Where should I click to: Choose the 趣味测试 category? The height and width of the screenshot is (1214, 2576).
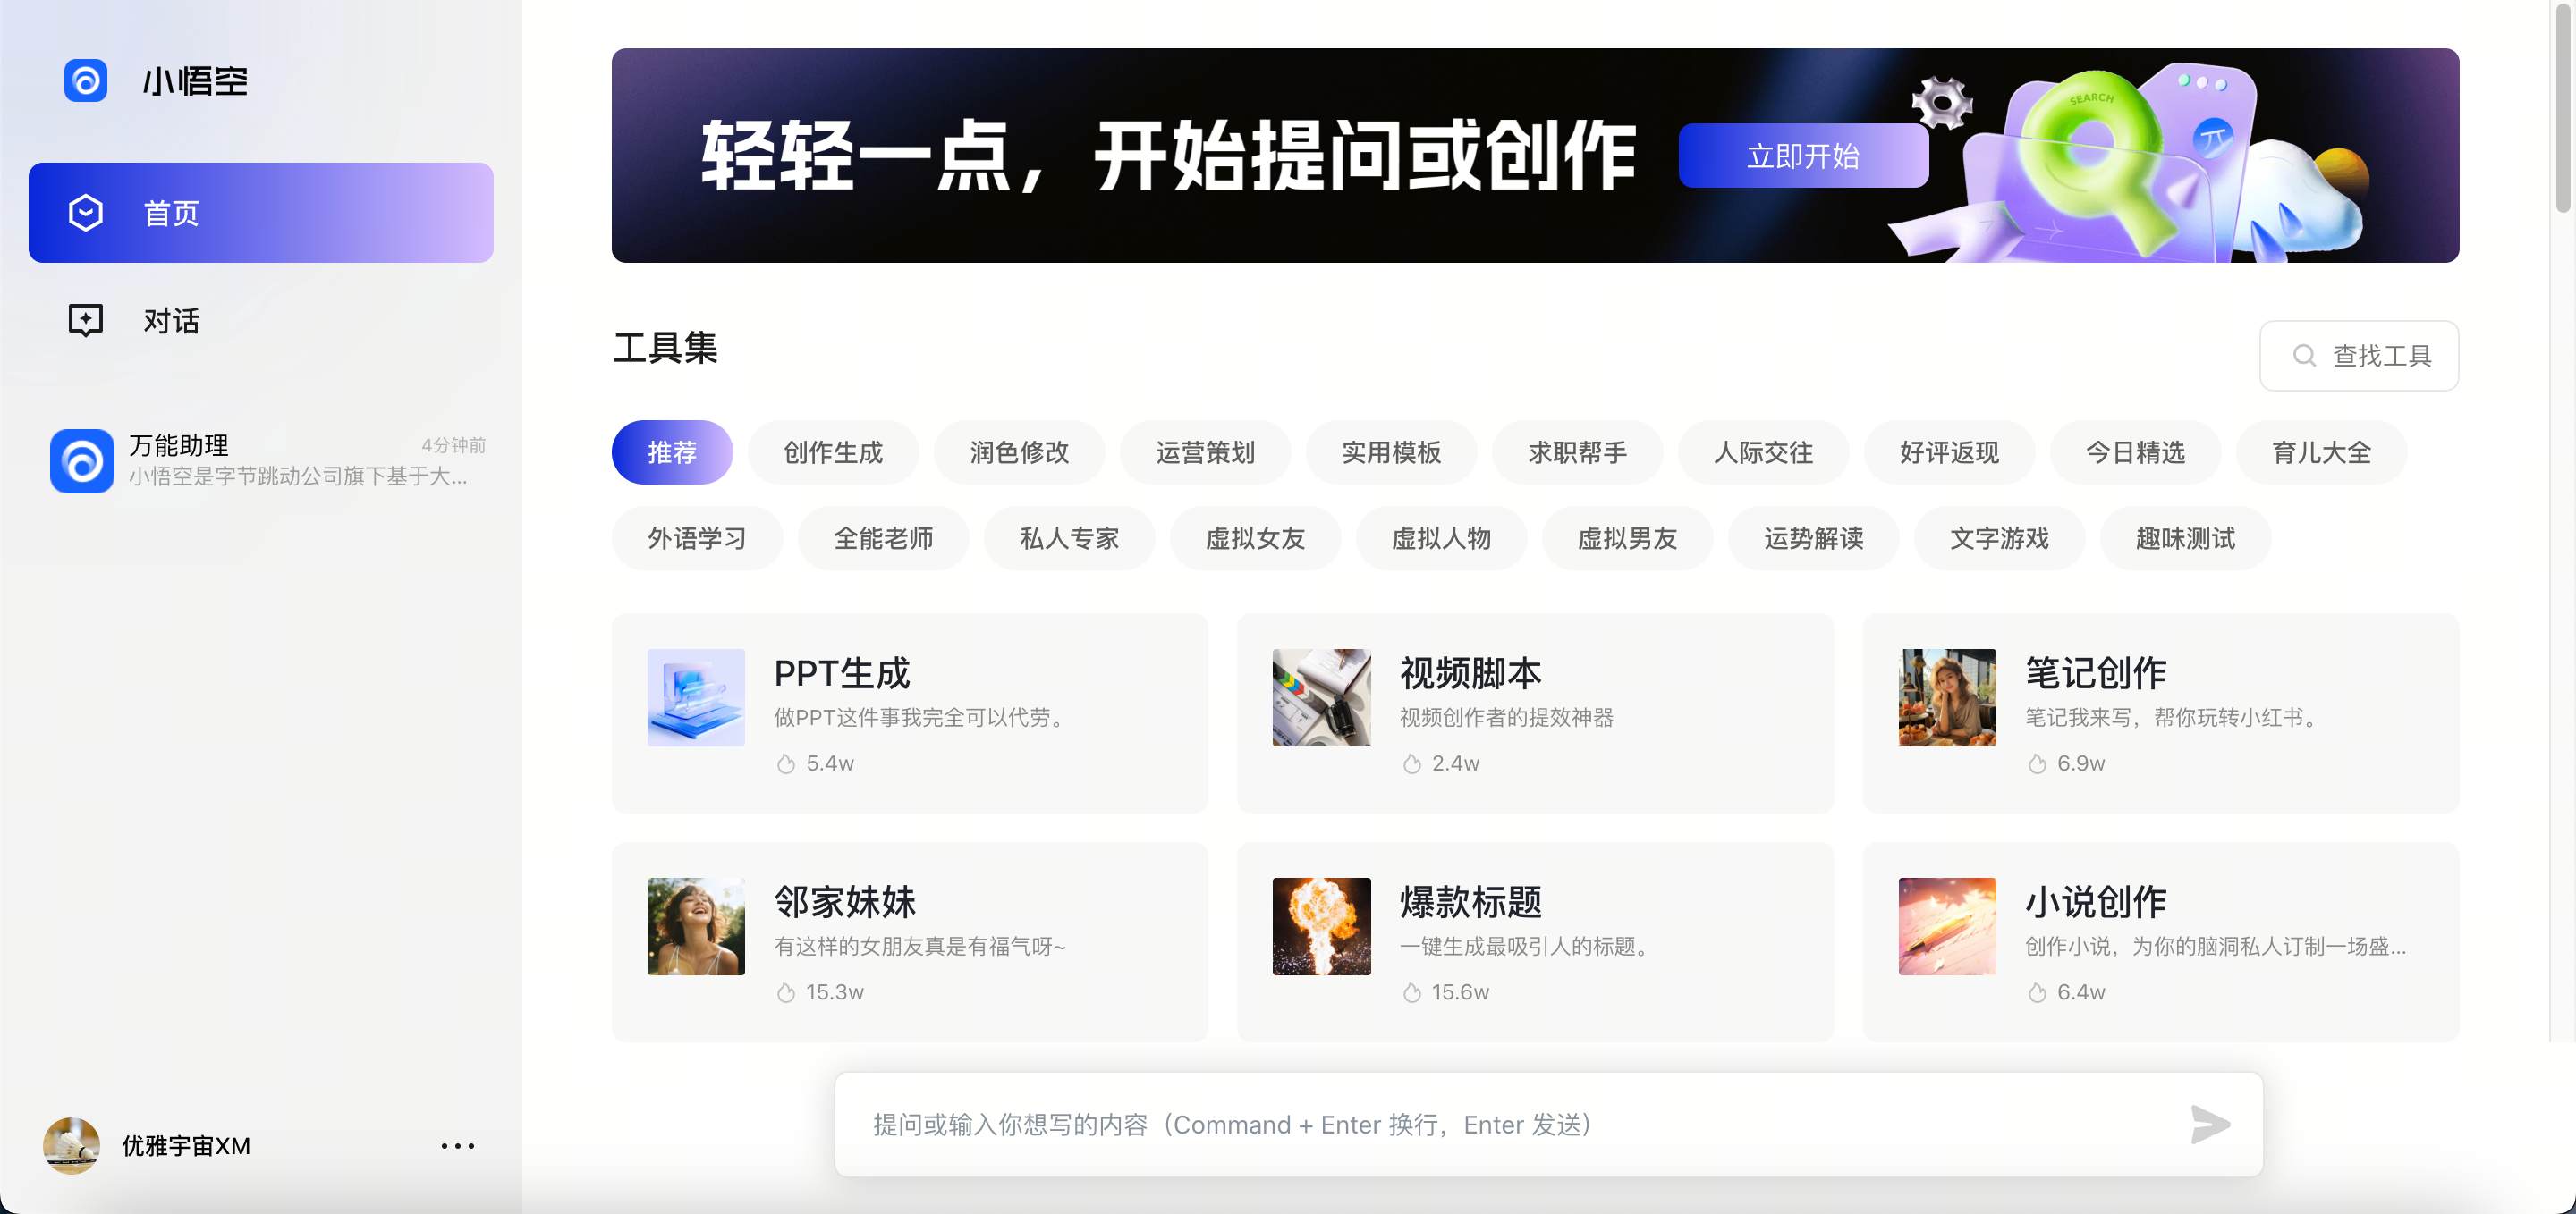2185,538
